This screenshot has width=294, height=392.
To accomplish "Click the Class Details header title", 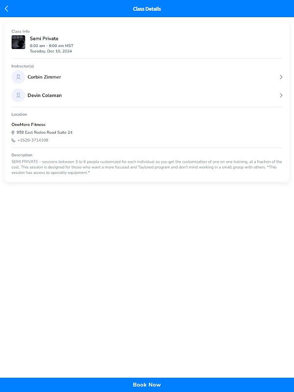I will pos(147,9).
